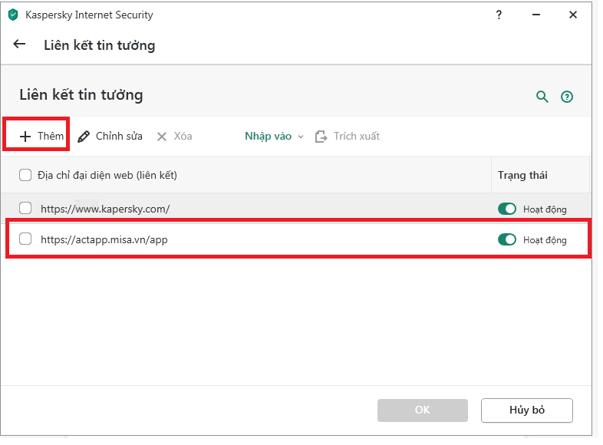Close the Kaspersky Internet Security window
The height and width of the screenshot is (445, 603).
click(572, 15)
